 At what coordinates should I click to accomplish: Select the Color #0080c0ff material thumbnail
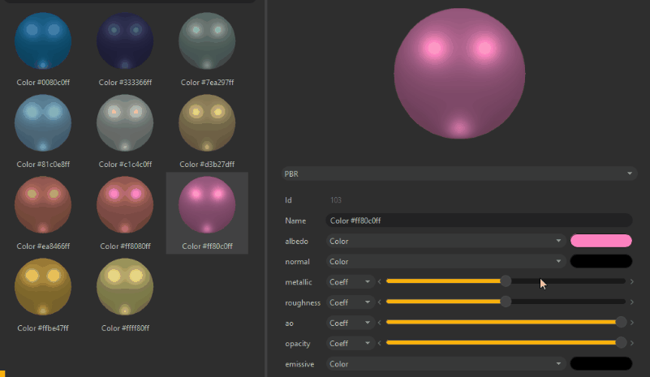pos(43,41)
